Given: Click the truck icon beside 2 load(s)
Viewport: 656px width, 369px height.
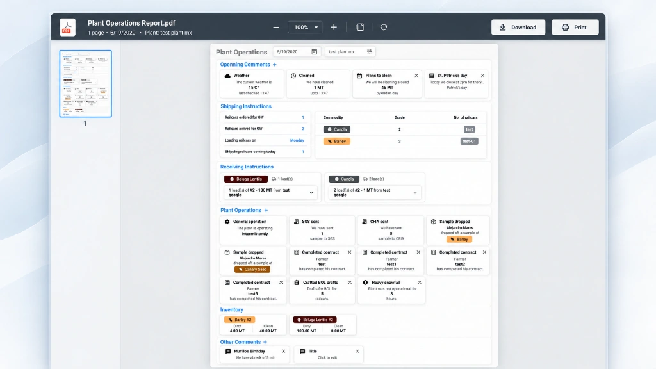Looking at the screenshot, I should tap(365, 179).
